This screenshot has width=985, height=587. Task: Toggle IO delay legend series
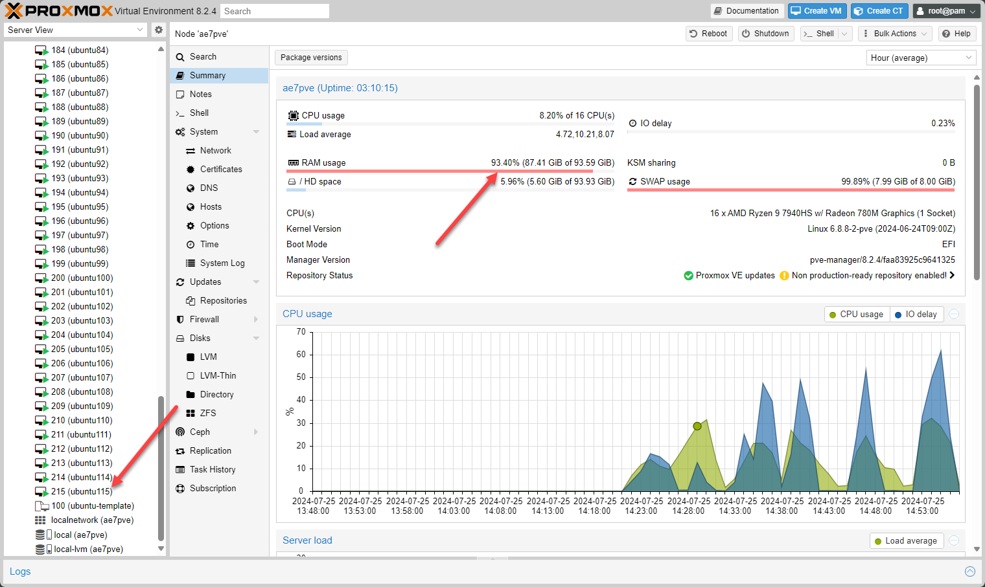point(916,315)
